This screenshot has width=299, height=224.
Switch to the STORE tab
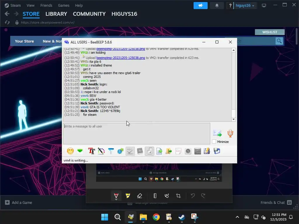click(31, 14)
